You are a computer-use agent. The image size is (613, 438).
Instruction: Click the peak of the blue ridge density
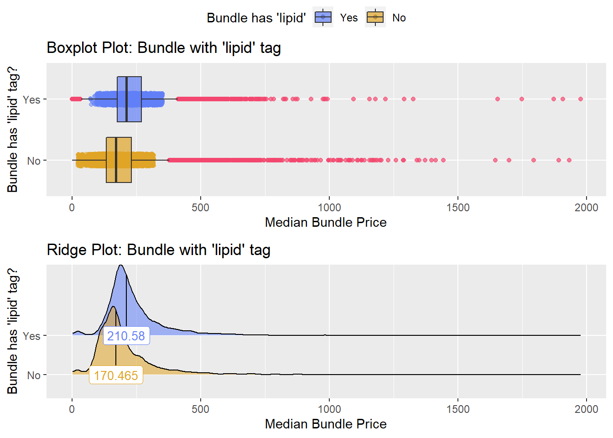pyautogui.click(x=120, y=266)
